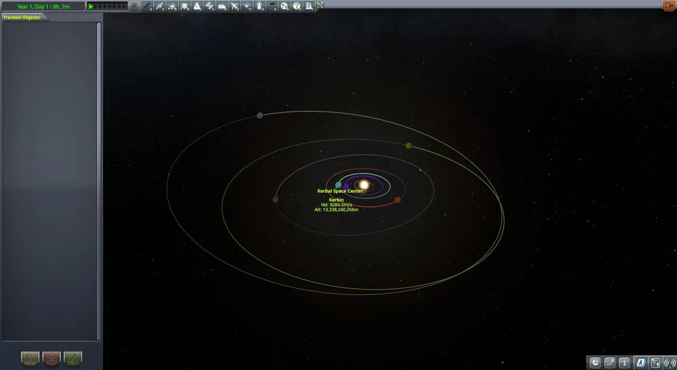Select the green Jool planet marker

click(408, 145)
